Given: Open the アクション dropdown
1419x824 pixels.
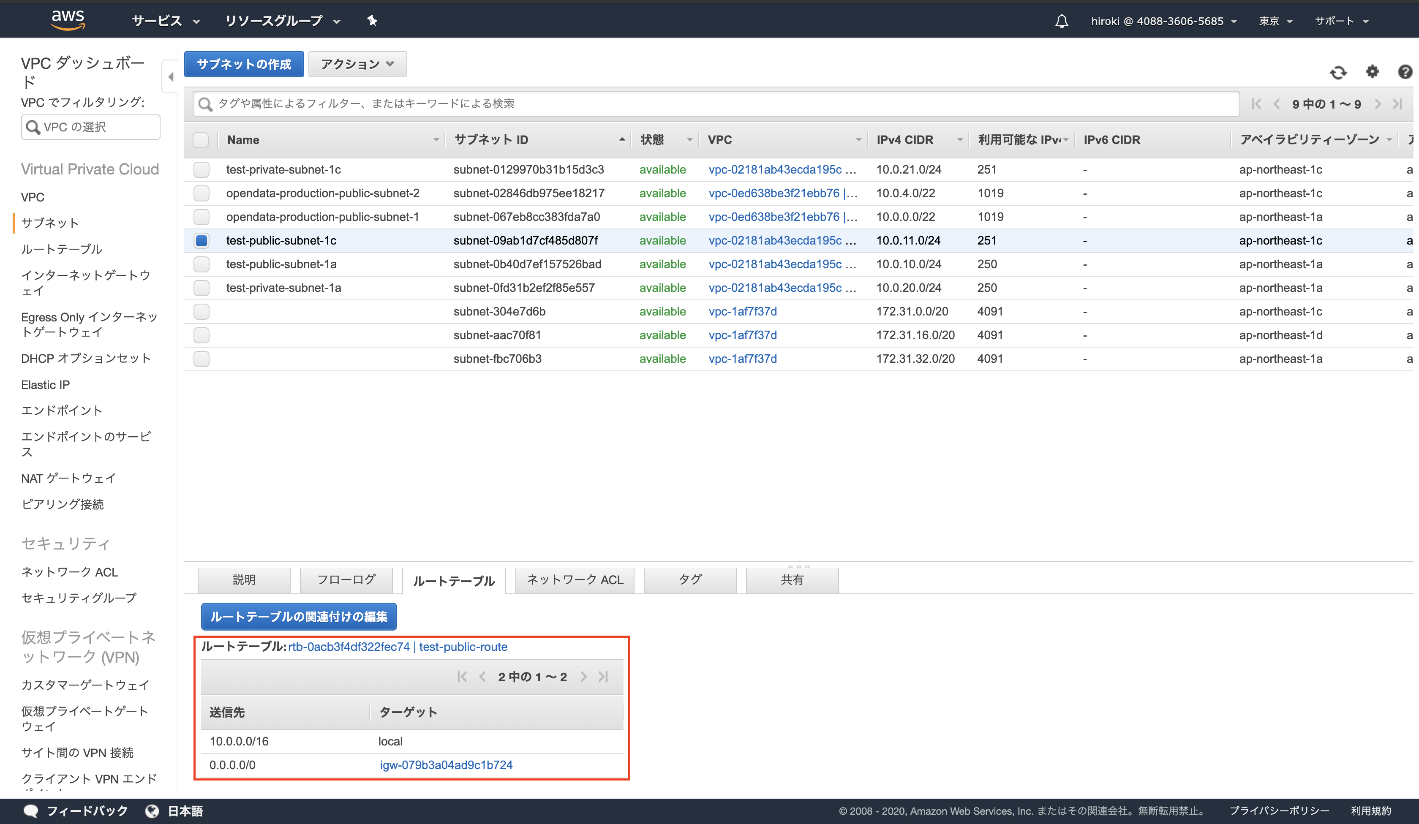Looking at the screenshot, I should click(357, 64).
